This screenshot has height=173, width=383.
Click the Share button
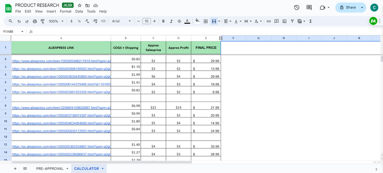pyautogui.click(x=347, y=7)
